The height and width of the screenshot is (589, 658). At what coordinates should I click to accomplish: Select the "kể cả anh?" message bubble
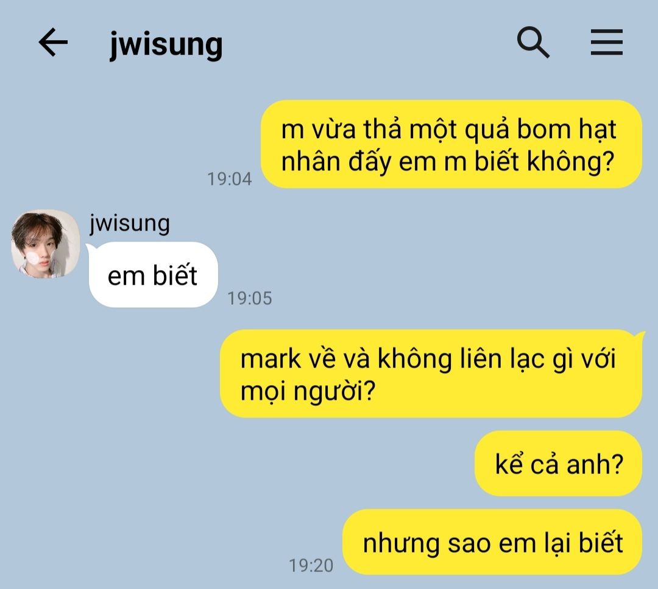click(559, 464)
